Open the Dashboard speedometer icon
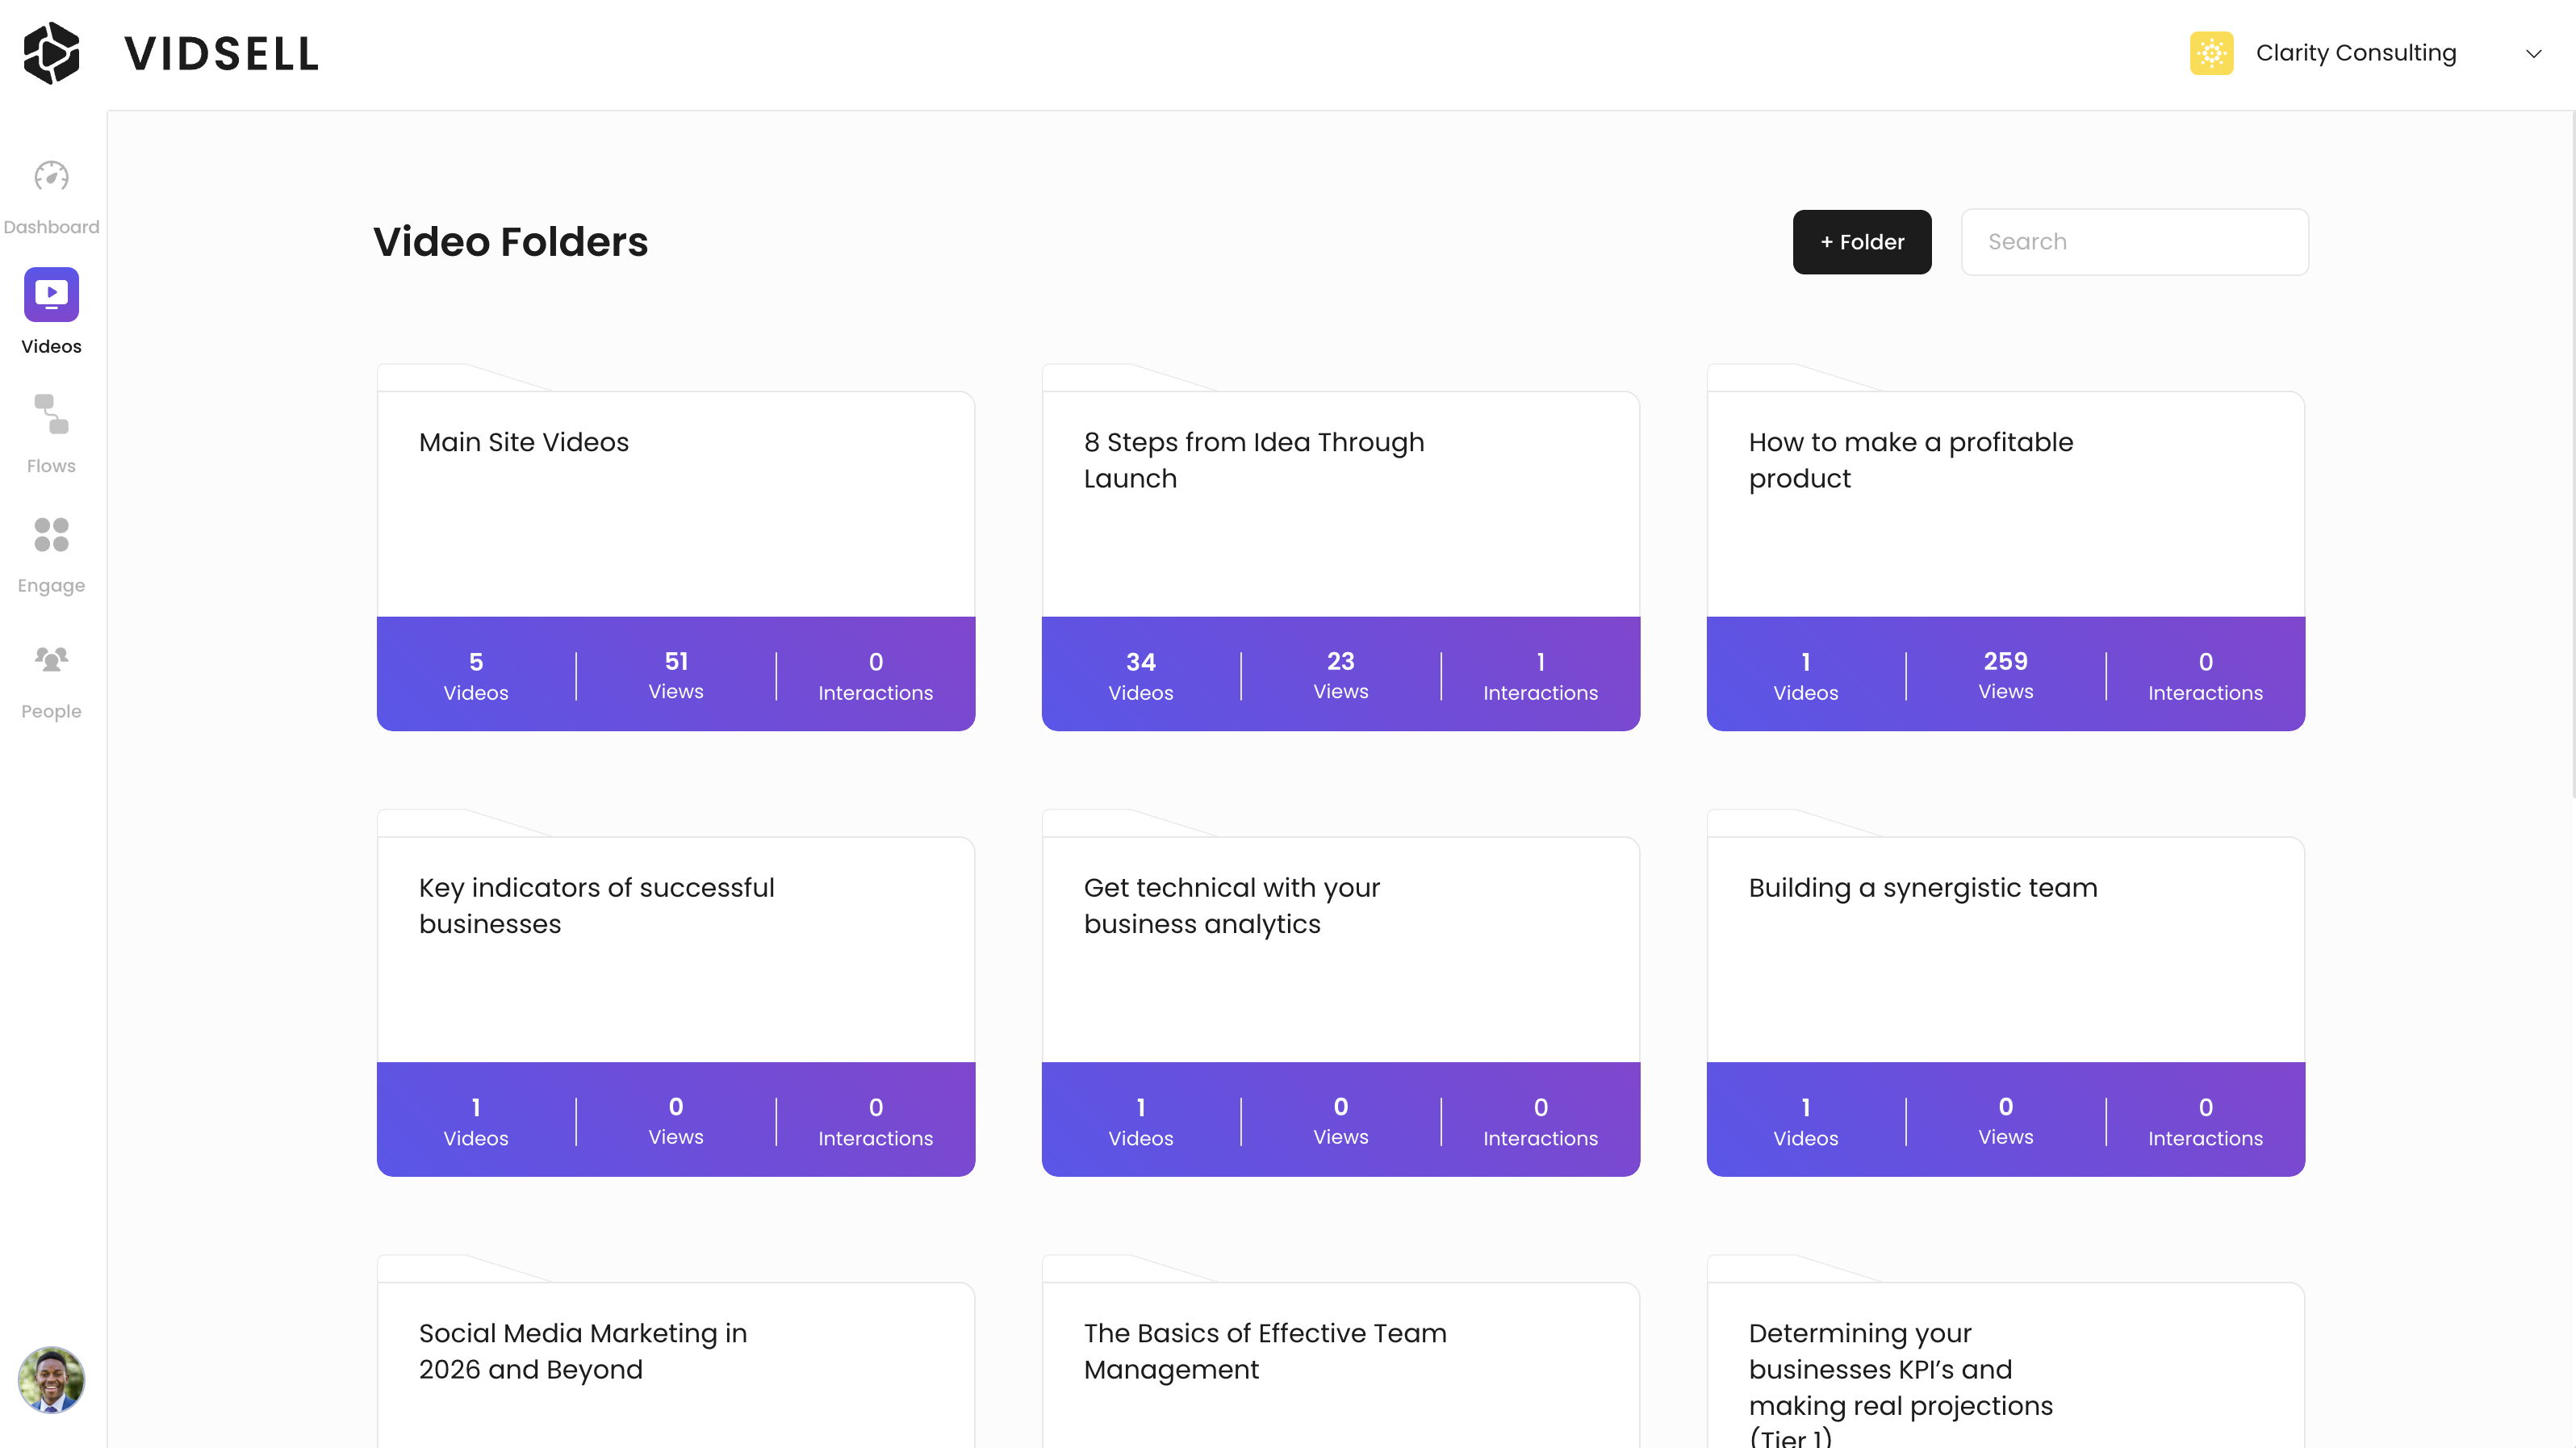 click(51, 177)
